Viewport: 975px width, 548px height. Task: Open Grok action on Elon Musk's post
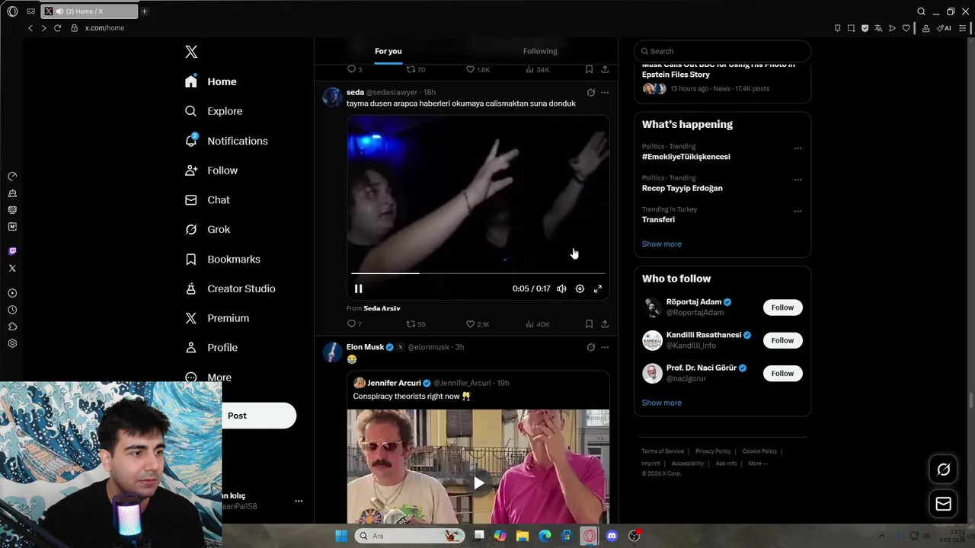[590, 347]
